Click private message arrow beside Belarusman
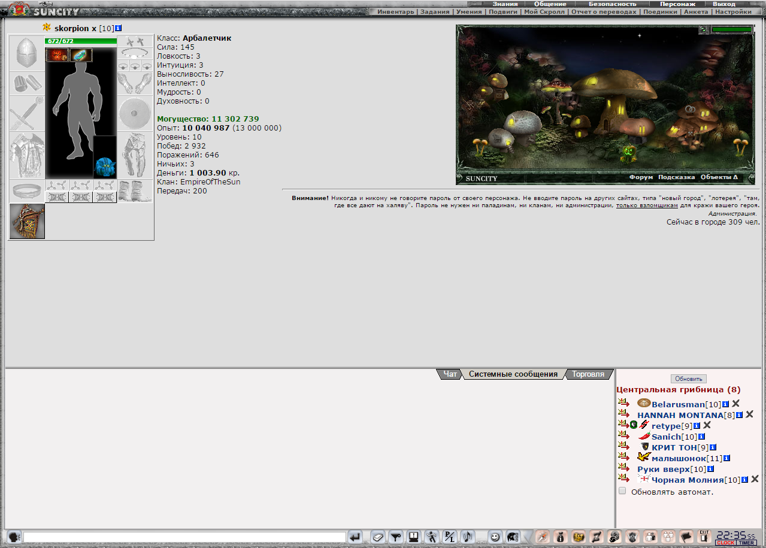The width and height of the screenshot is (766, 548). pos(624,403)
